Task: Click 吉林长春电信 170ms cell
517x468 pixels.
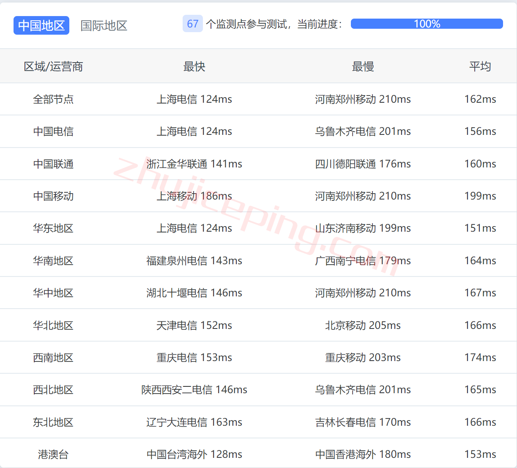Action: [x=363, y=422]
